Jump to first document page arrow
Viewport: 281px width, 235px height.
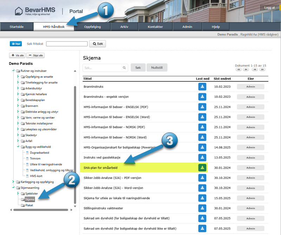[x=238, y=69]
